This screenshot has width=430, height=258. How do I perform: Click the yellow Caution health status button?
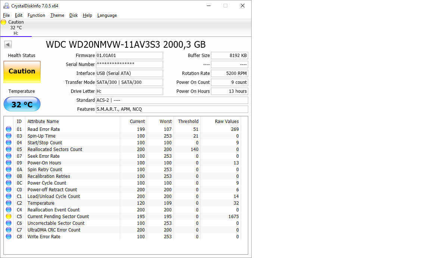(x=22, y=72)
